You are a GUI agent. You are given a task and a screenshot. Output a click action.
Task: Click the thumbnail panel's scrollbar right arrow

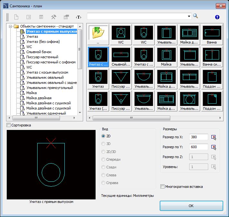(x=220, y=118)
